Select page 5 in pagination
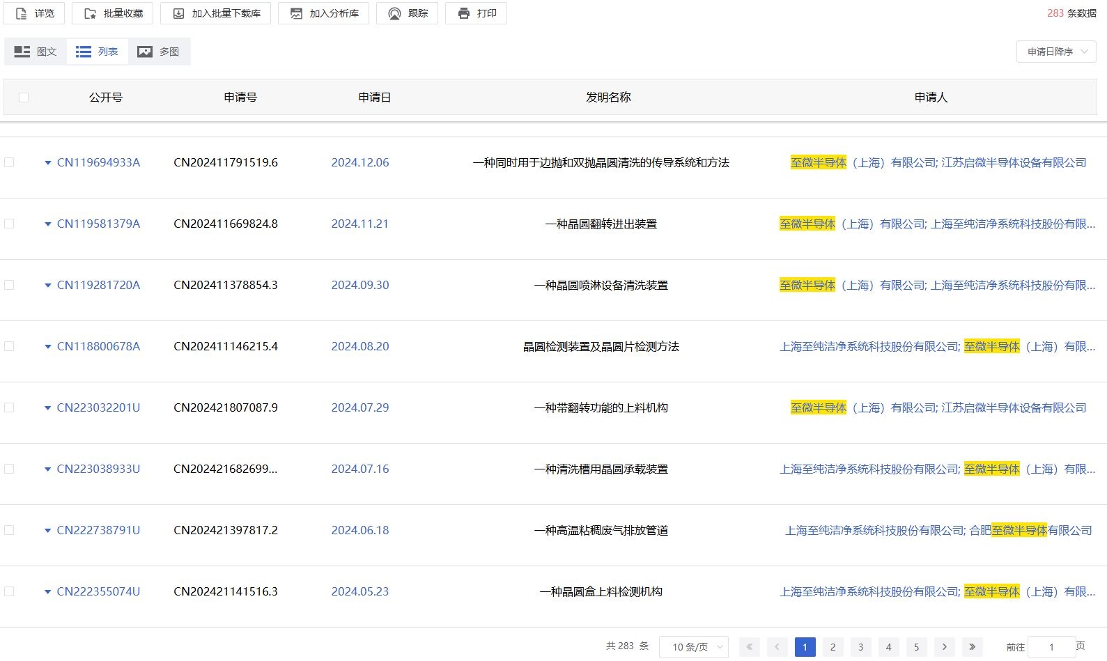Image resolution: width=1107 pixels, height=661 pixels. click(x=916, y=646)
